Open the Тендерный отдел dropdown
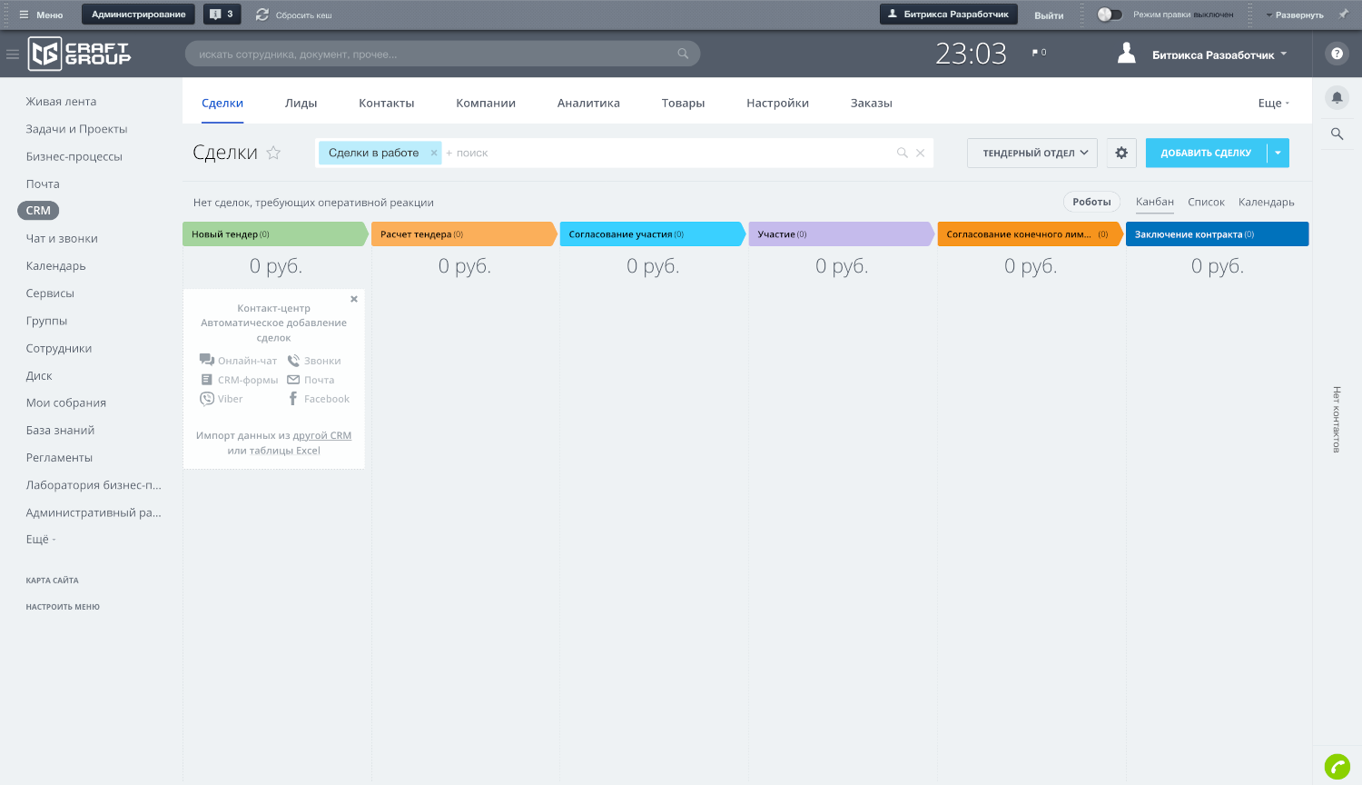This screenshot has width=1362, height=785. 1032,153
